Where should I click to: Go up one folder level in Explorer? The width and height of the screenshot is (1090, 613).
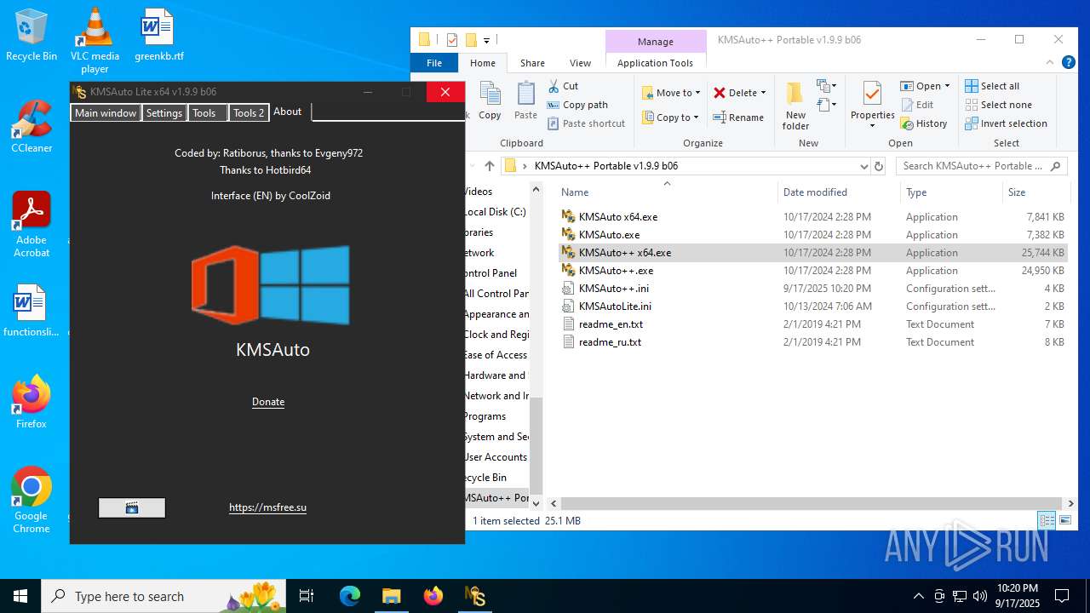click(x=489, y=166)
